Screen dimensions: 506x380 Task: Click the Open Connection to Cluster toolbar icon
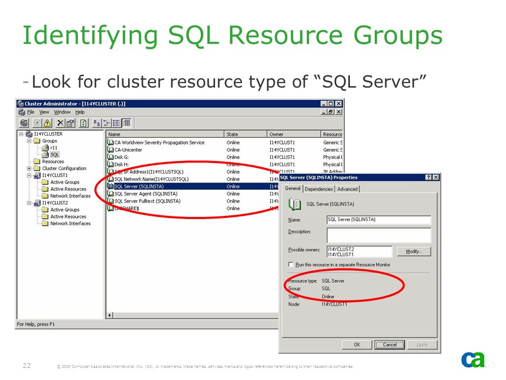(24, 123)
